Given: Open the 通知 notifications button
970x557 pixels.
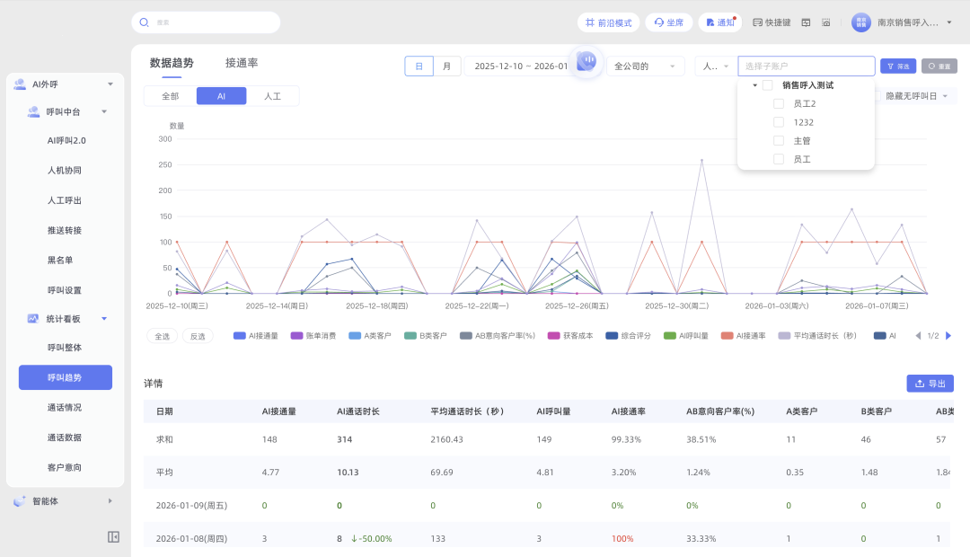Looking at the screenshot, I should click(719, 22).
